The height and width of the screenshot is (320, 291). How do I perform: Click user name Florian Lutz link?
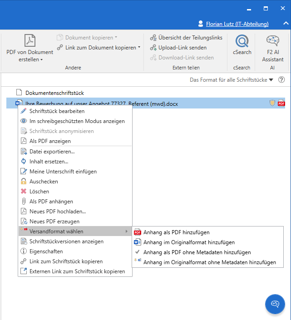click(237, 24)
